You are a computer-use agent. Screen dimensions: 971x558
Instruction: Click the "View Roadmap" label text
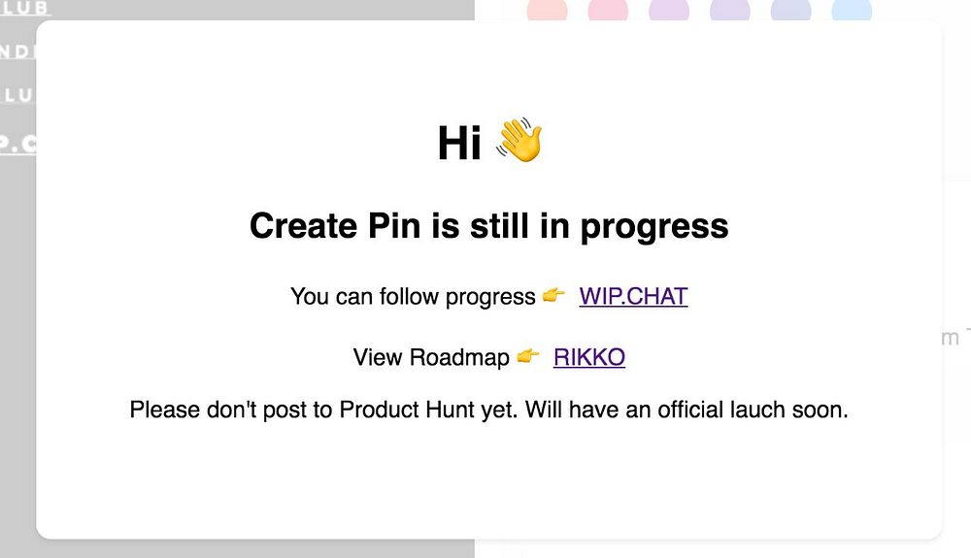coord(431,357)
